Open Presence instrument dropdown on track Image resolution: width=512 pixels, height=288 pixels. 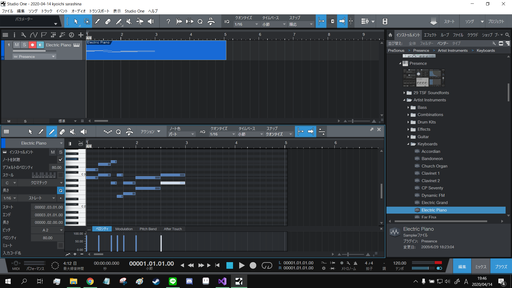click(x=34, y=57)
